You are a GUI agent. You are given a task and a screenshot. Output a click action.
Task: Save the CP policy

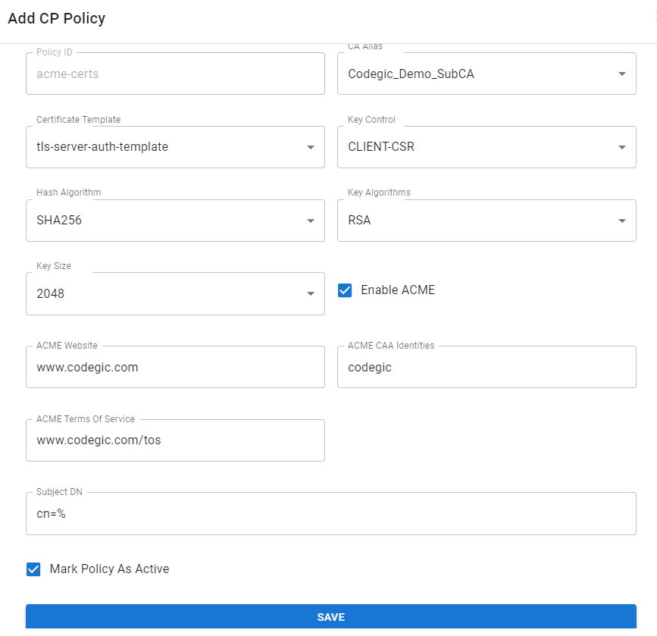tap(330, 617)
